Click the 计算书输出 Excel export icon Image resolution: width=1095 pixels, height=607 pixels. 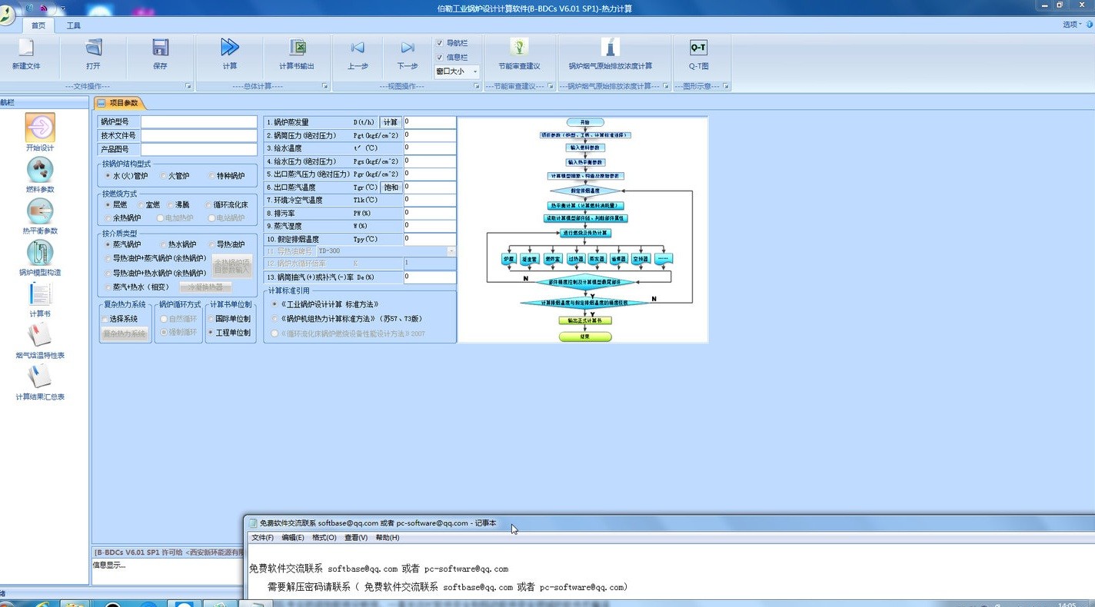point(296,52)
